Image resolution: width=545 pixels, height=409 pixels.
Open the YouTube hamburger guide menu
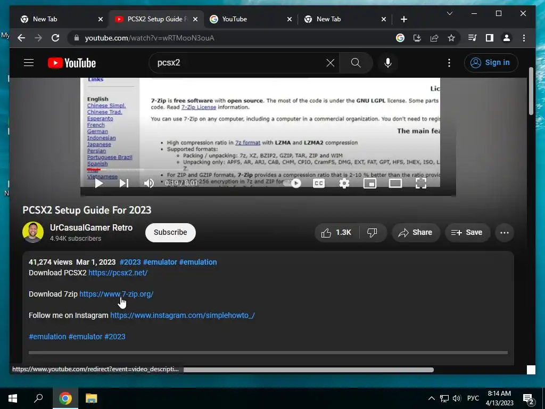[x=29, y=63]
